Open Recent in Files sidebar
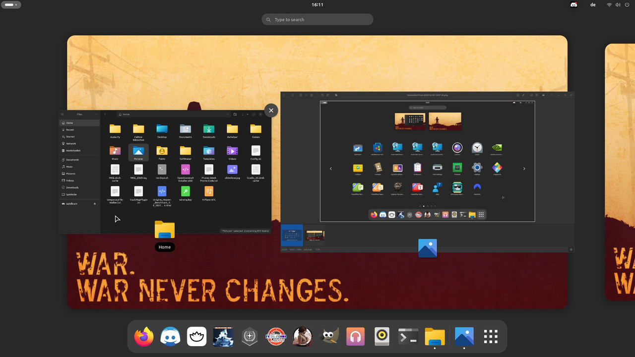 (79, 129)
